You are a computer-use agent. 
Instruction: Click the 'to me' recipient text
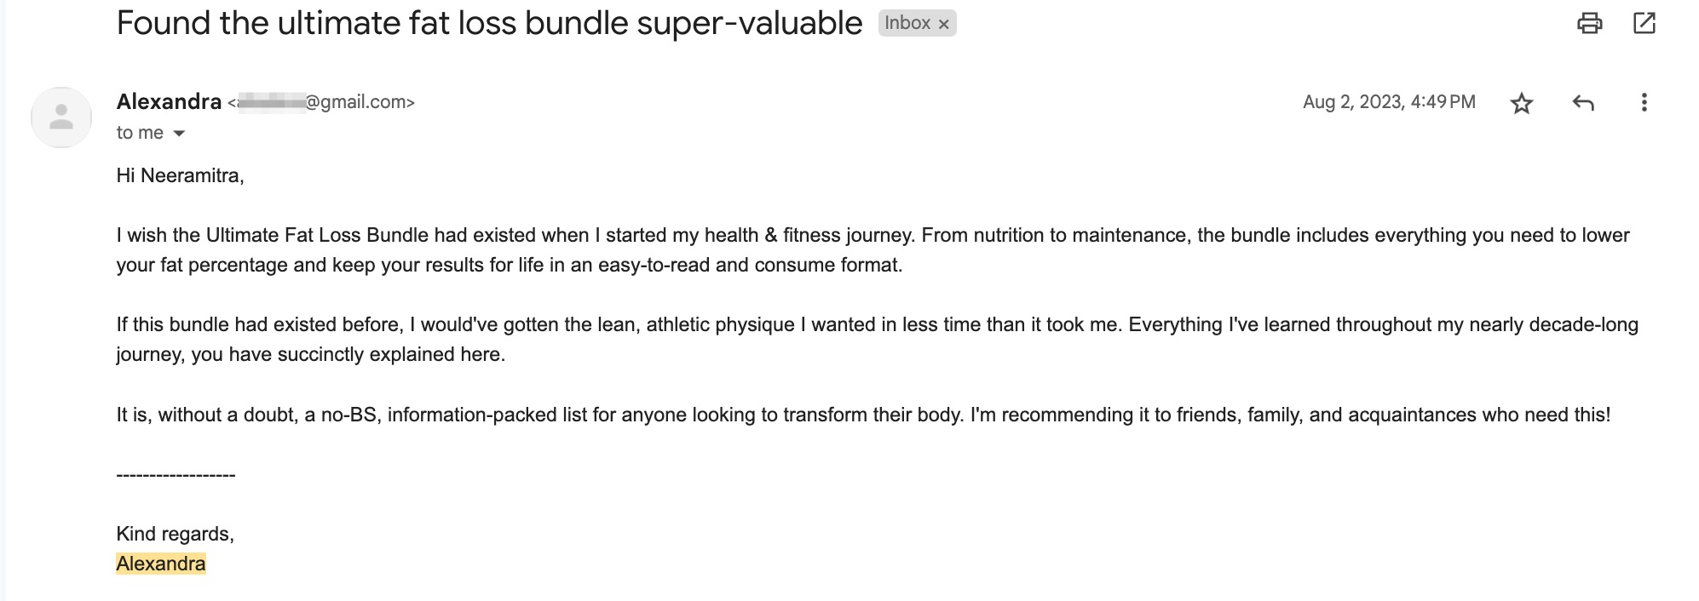pyautogui.click(x=140, y=133)
